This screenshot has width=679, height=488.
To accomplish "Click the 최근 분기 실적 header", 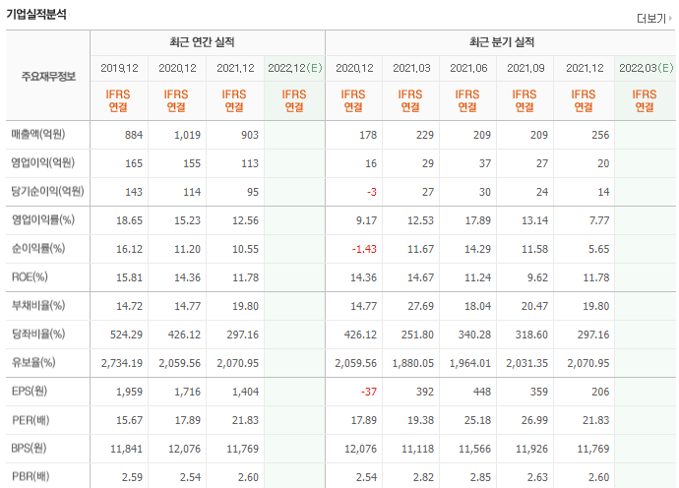I will tap(502, 42).
